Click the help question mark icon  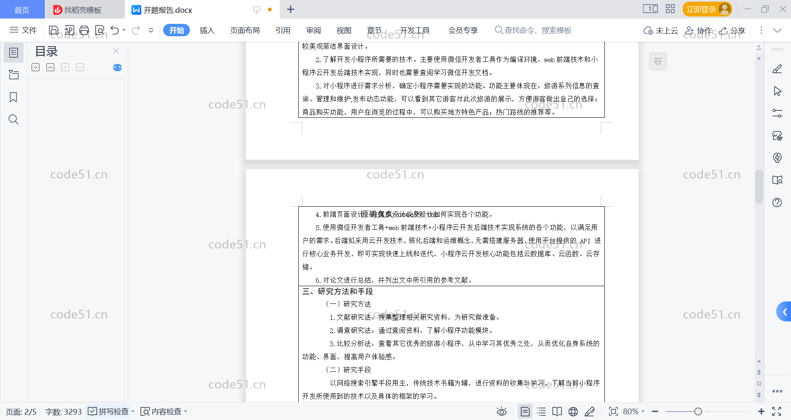pyautogui.click(x=777, y=202)
